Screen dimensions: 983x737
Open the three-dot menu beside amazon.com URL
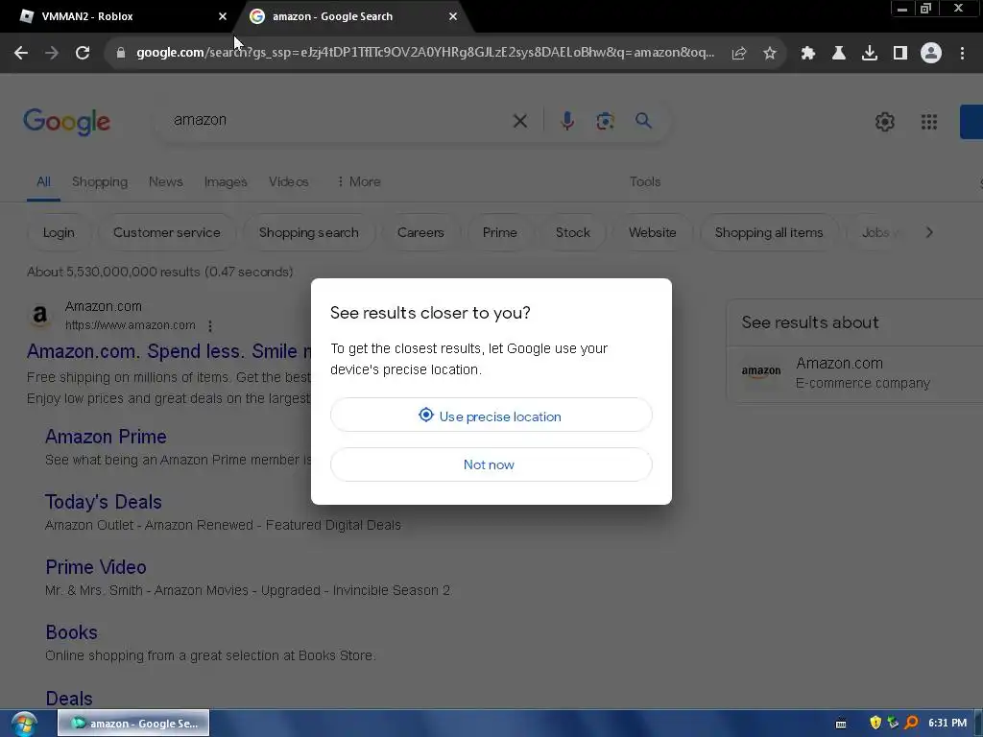210,326
